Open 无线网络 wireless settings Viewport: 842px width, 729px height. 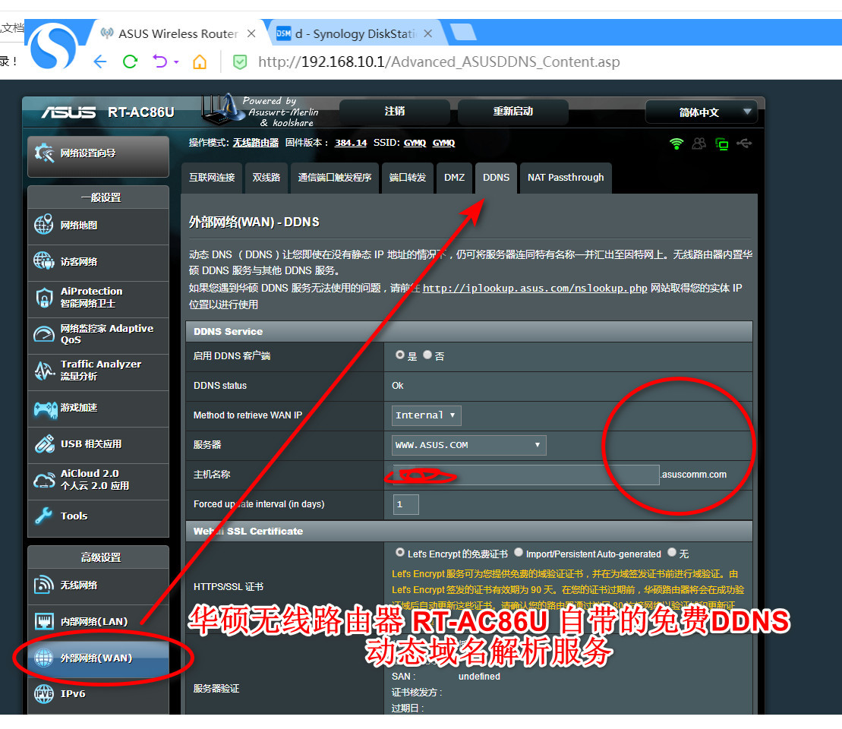pos(98,586)
